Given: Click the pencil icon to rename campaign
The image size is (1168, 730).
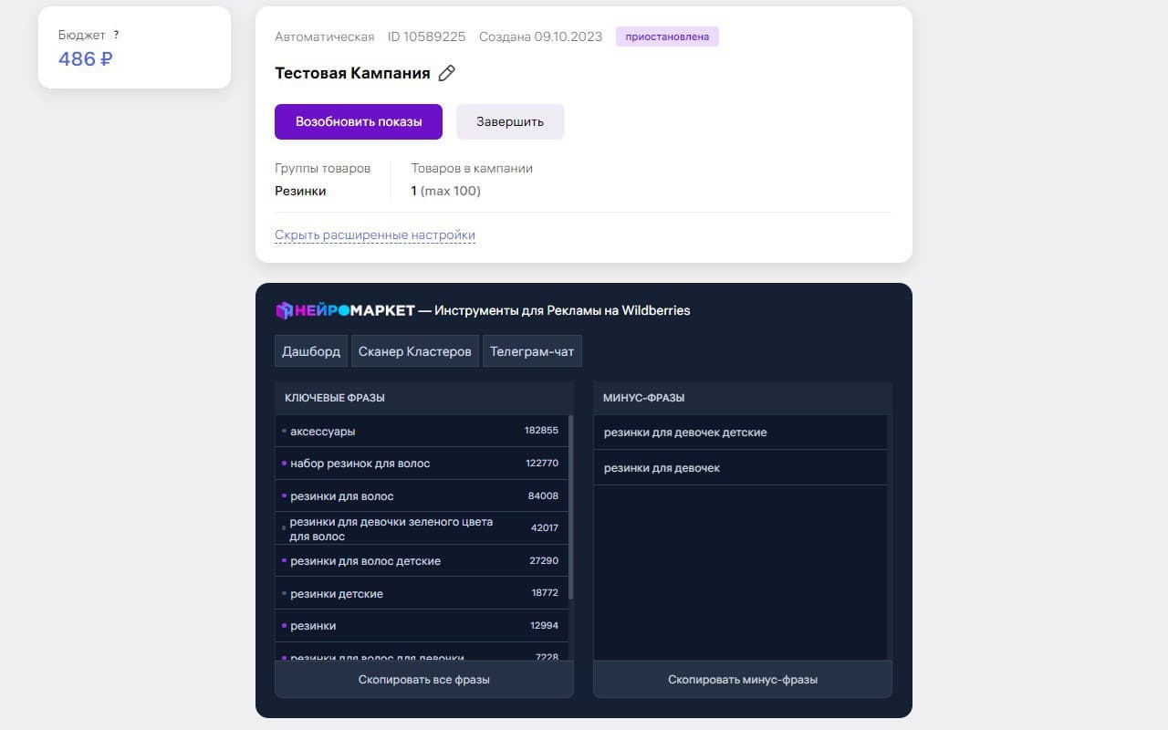Looking at the screenshot, I should tap(446, 73).
